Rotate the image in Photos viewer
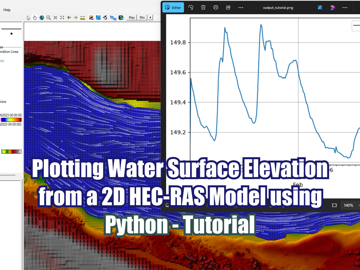 (x=191, y=8)
